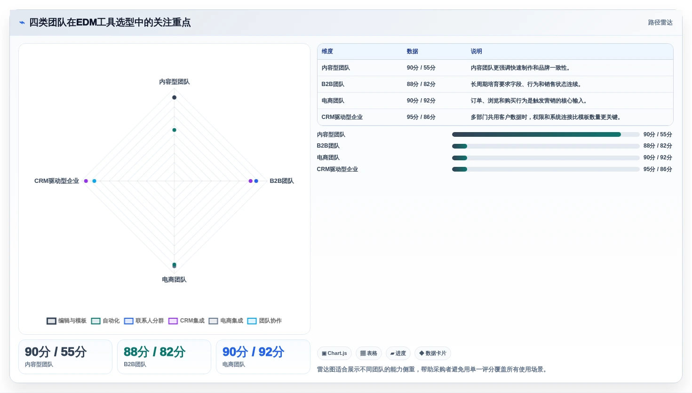Click the 数据卡片 tag chip
Viewport: 692px width, 393px height.
click(x=433, y=353)
